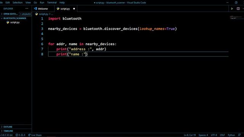Restore the window size
The height and width of the screenshot is (137, 244).
coord(236,3)
